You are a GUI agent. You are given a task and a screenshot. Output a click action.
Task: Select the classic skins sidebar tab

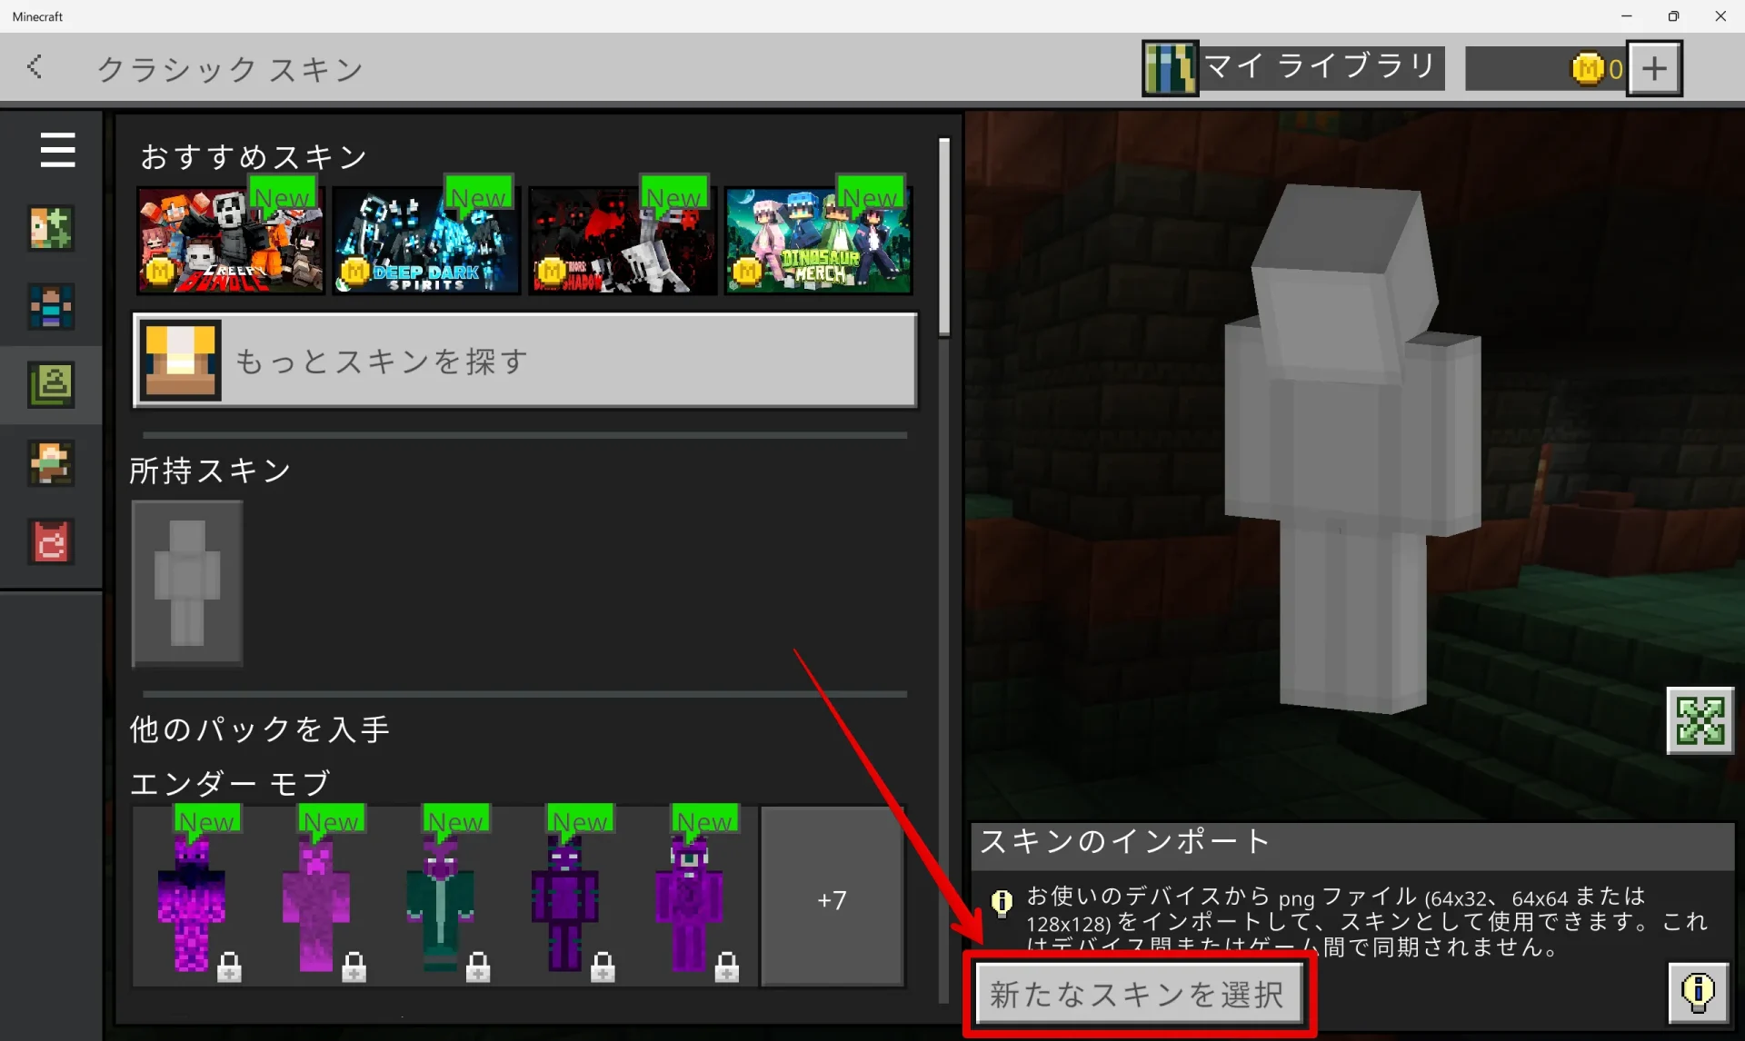point(51,384)
